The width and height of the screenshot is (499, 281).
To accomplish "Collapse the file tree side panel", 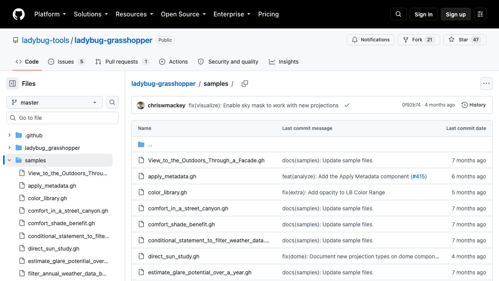I will [x=12, y=84].
